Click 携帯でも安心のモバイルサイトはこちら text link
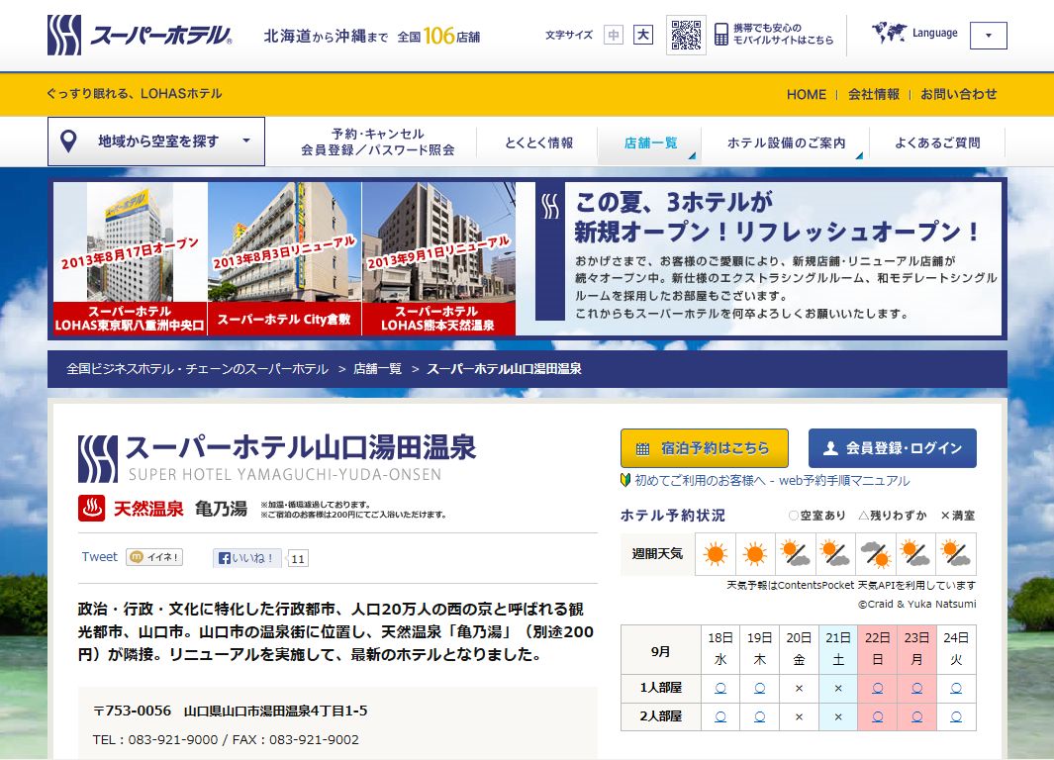1054x760 pixels. (783, 35)
